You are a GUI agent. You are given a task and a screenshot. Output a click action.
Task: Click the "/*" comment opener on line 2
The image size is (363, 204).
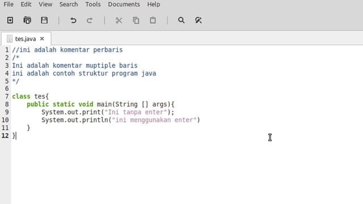[15, 58]
